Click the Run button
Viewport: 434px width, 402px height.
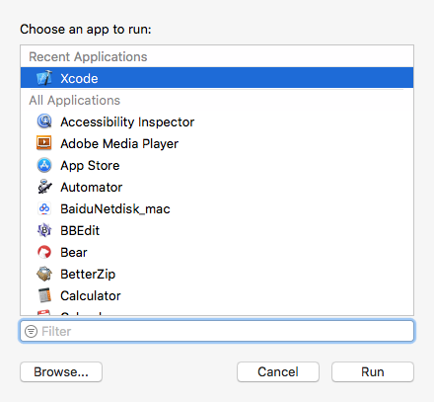(373, 372)
